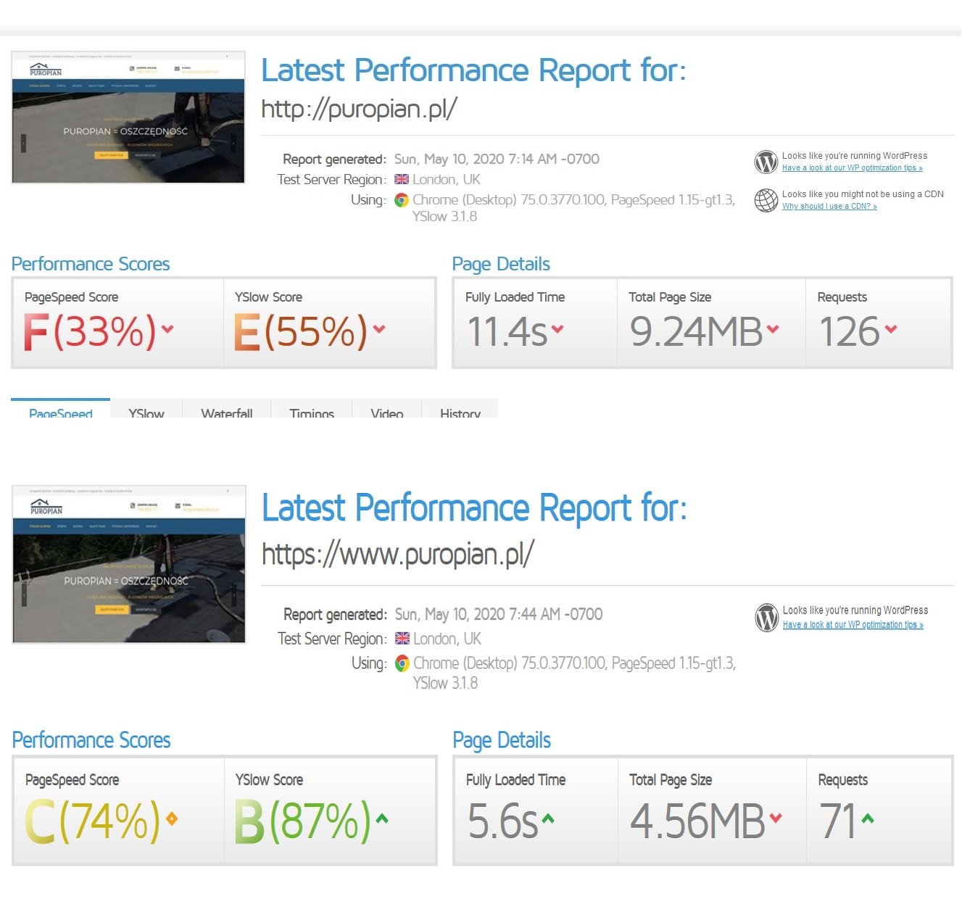Click arrow next to 9.24MB page size

coord(773,329)
